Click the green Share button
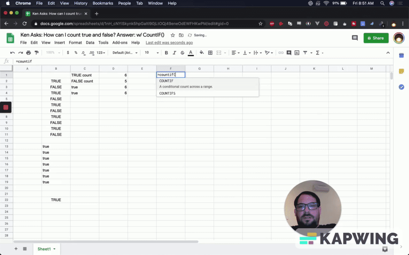The height and width of the screenshot is (255, 409). (x=376, y=38)
